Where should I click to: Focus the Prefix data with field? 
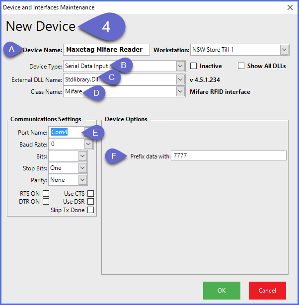click(x=228, y=155)
